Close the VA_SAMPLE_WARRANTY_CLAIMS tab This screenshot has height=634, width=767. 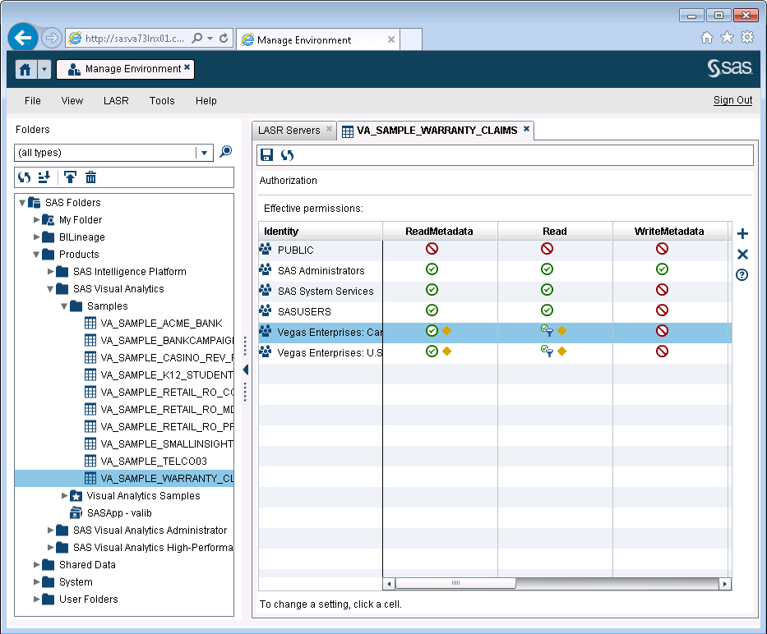click(526, 129)
